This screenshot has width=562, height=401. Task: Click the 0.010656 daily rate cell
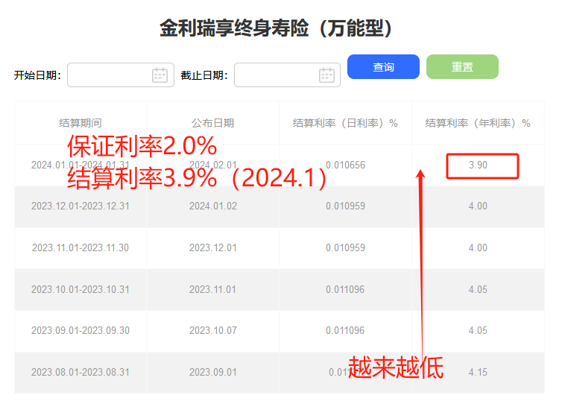345,165
